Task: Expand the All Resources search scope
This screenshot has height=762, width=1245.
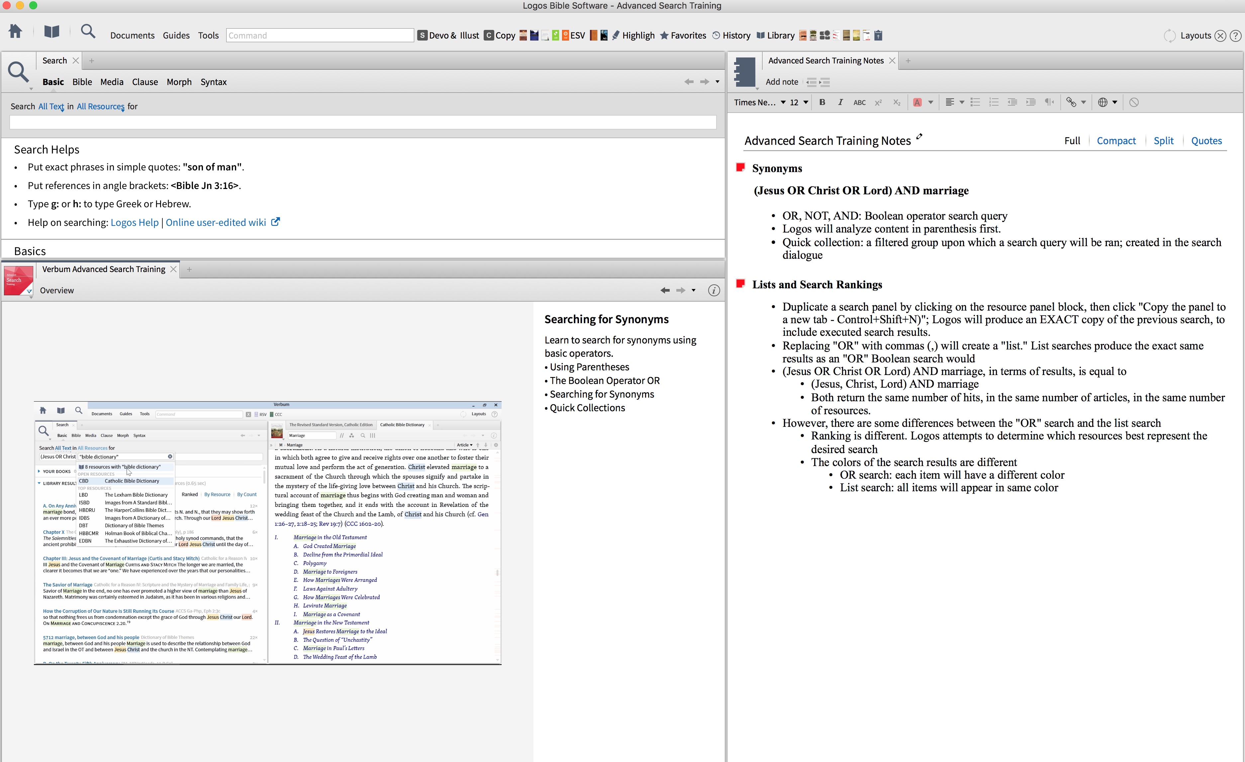Action: pyautogui.click(x=101, y=107)
